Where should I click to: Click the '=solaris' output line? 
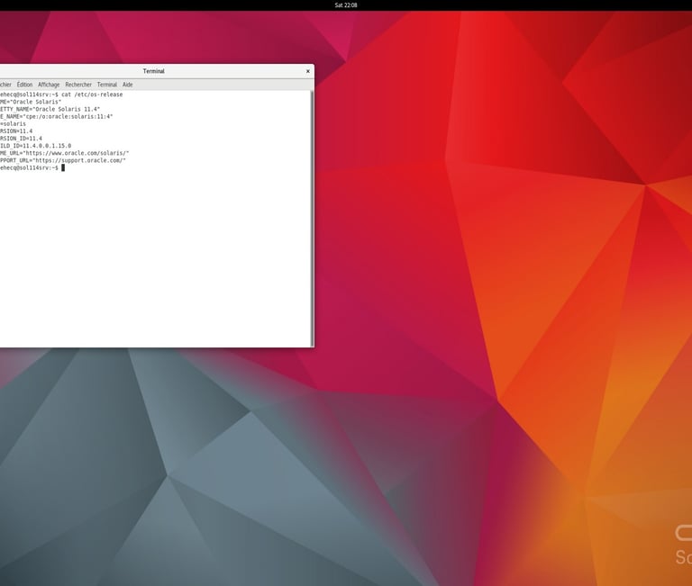13,124
